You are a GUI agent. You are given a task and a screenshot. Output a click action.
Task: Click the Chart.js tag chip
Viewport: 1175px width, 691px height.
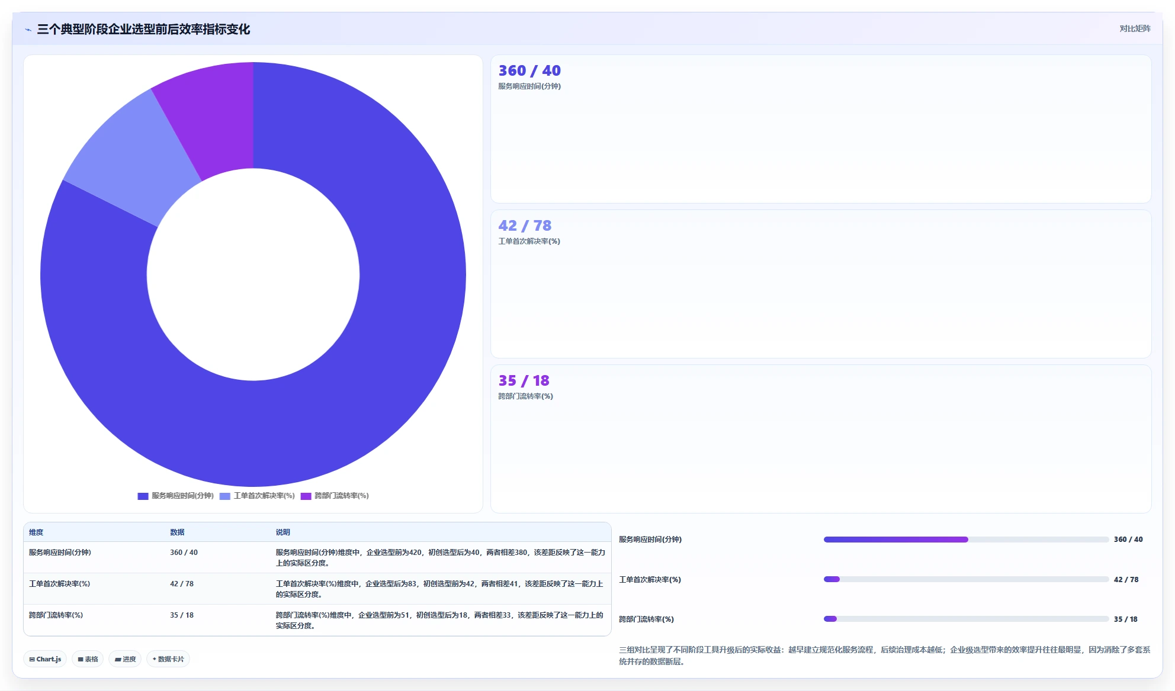coord(45,659)
